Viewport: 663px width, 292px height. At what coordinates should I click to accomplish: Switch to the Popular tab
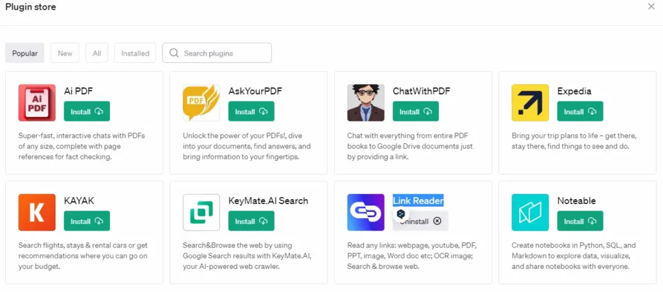tap(25, 53)
